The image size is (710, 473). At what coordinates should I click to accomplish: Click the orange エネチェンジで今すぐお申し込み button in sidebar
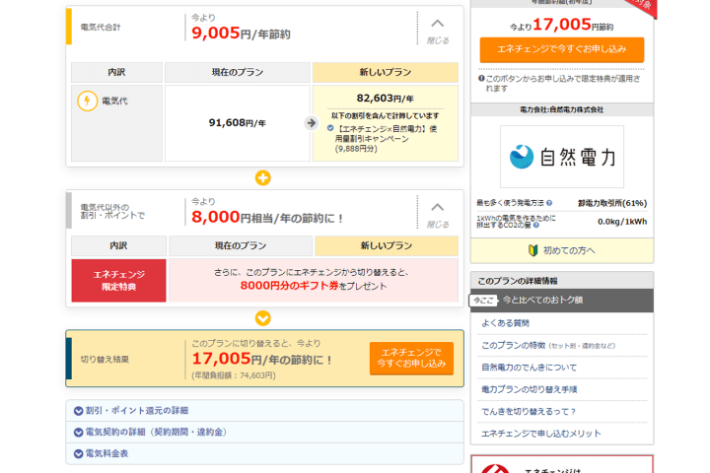click(562, 49)
